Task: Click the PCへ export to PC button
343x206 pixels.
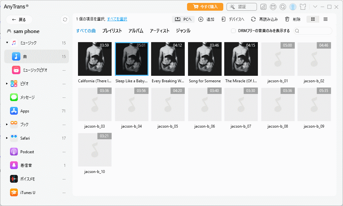Action: point(183,19)
